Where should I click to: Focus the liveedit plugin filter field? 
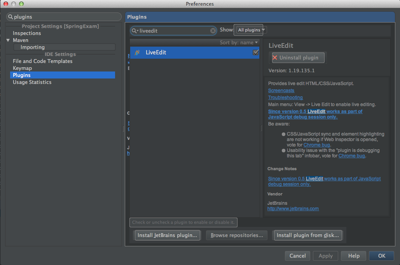pyautogui.click(x=173, y=31)
